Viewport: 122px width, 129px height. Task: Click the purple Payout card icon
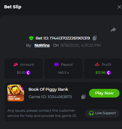pyautogui.click(x=56, y=64)
